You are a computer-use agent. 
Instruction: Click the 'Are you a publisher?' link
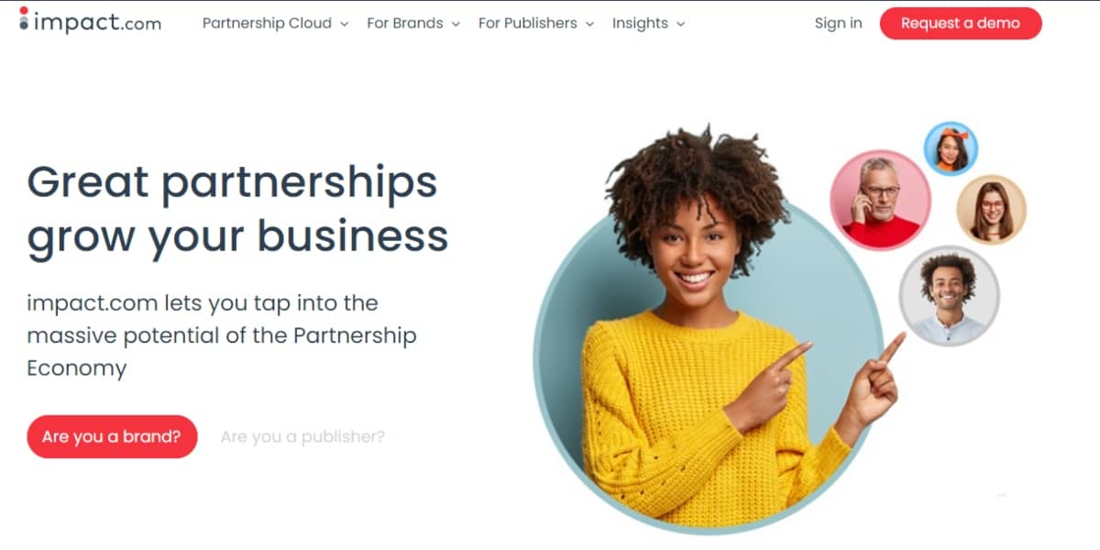click(302, 436)
